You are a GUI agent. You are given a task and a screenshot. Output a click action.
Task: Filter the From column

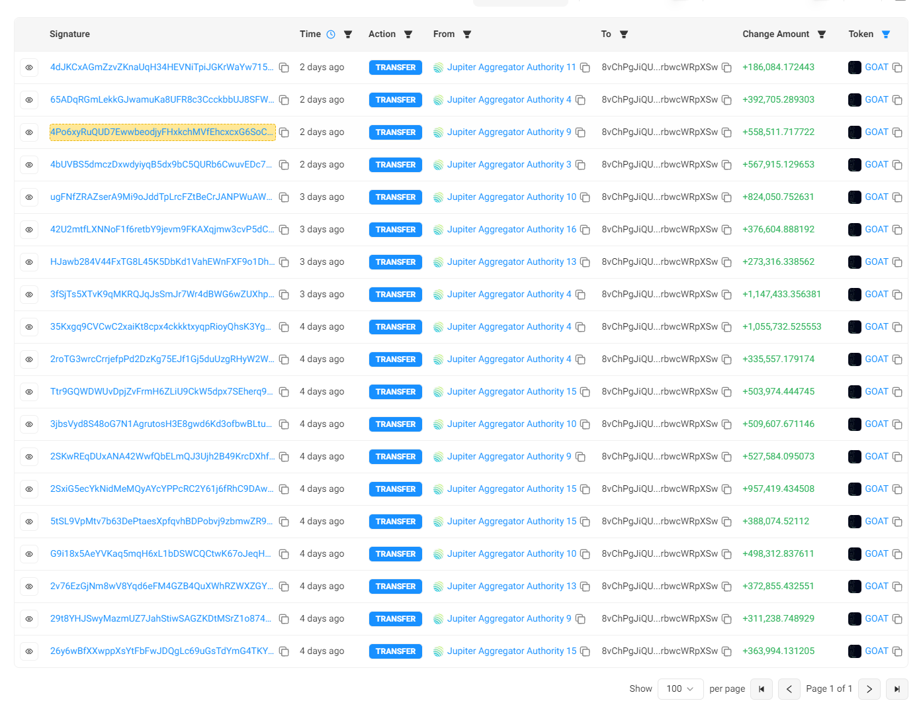[467, 34]
